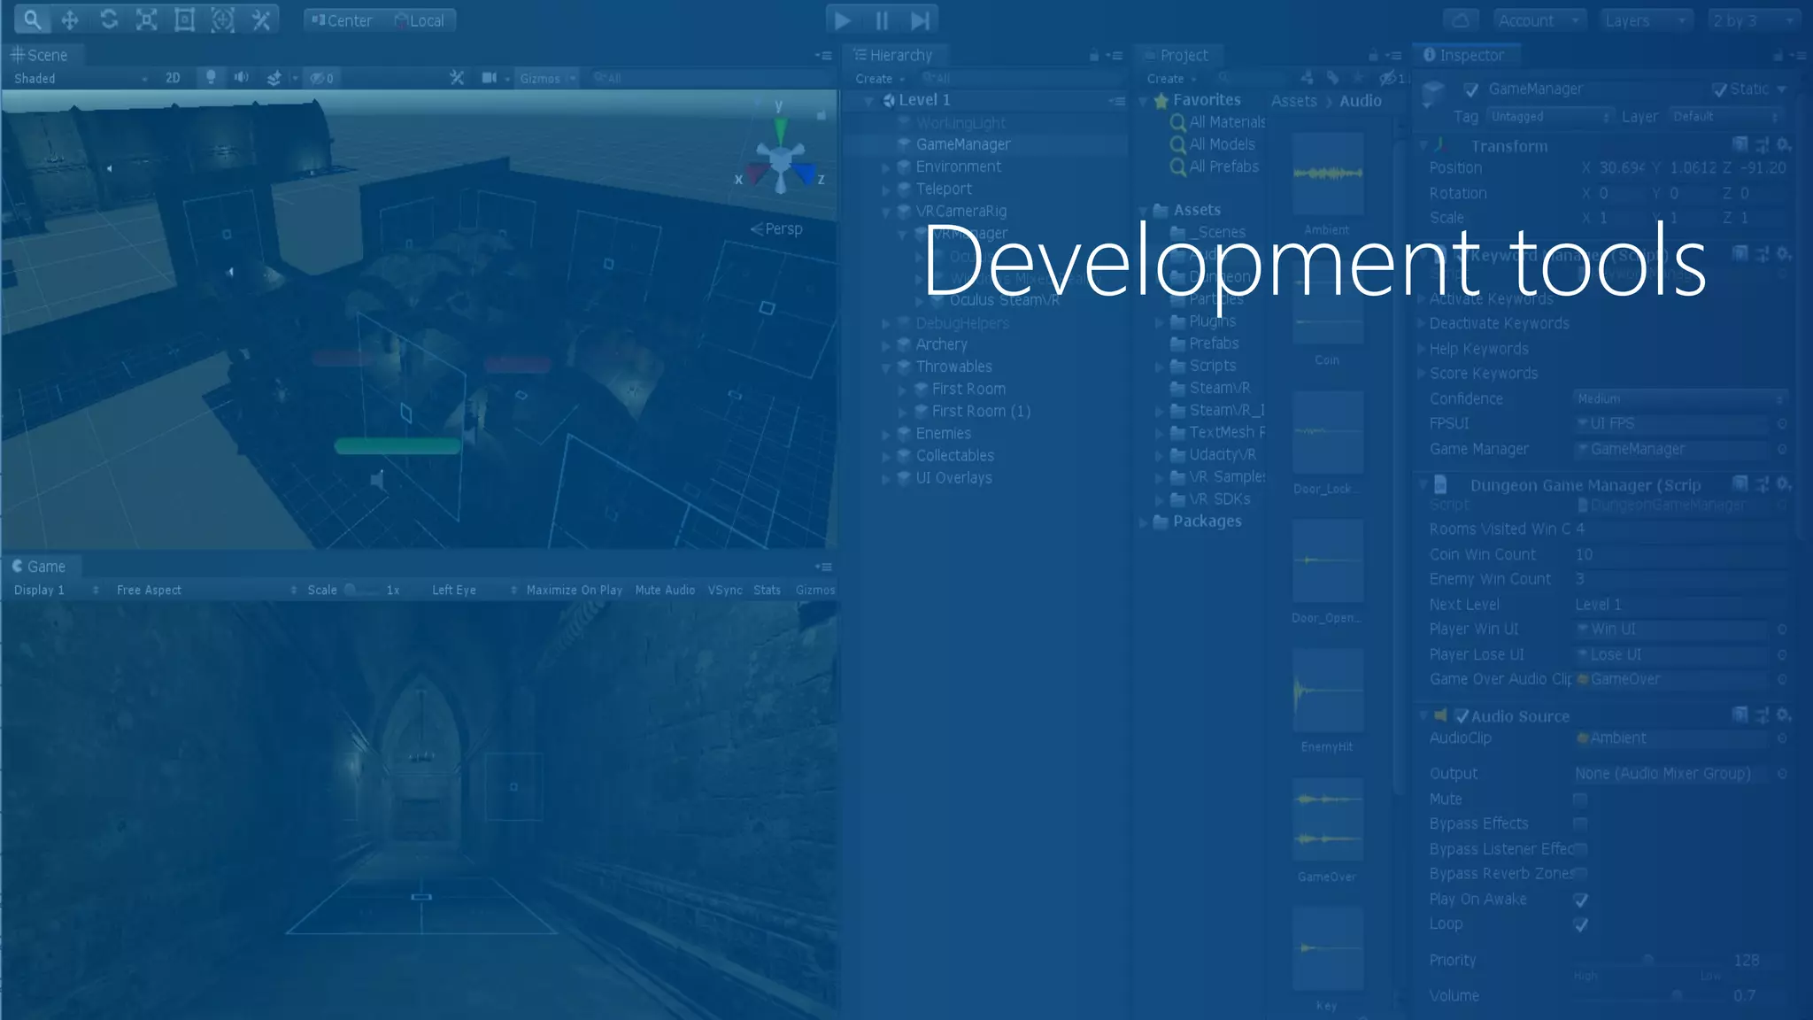The image size is (1813, 1020).
Task: Open the Tag Untagged dropdown
Action: 1549,117
